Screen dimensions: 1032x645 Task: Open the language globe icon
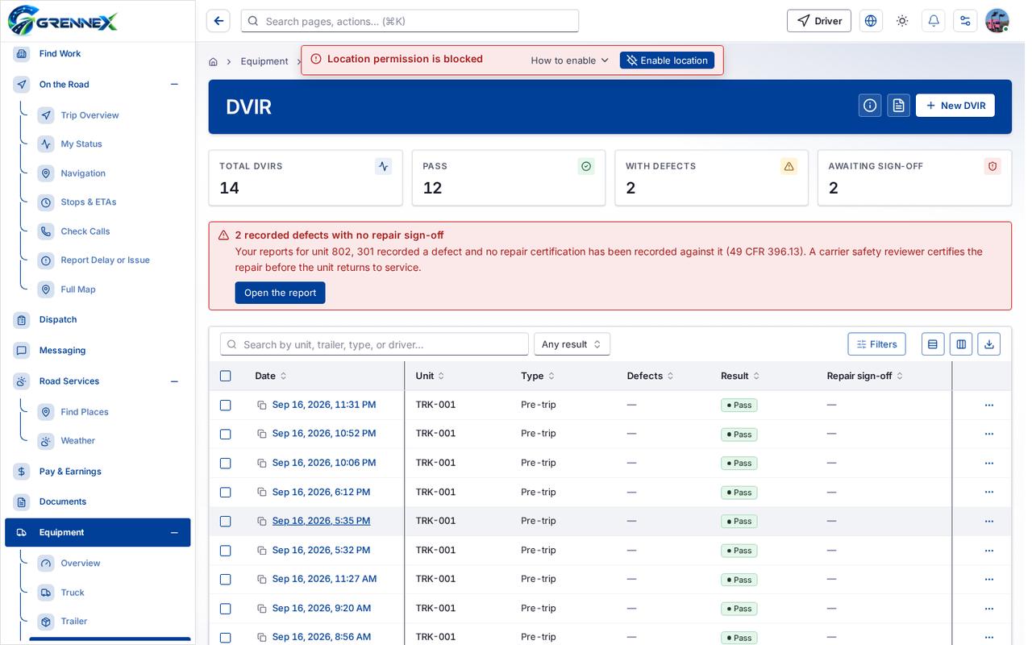pyautogui.click(x=871, y=21)
